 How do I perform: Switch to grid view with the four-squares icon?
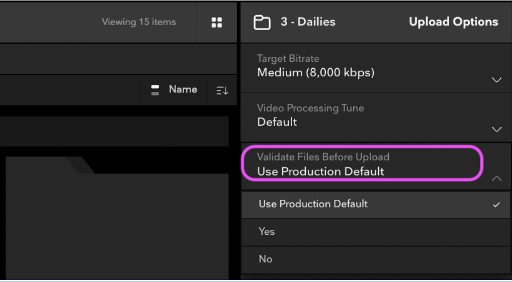[x=216, y=22]
